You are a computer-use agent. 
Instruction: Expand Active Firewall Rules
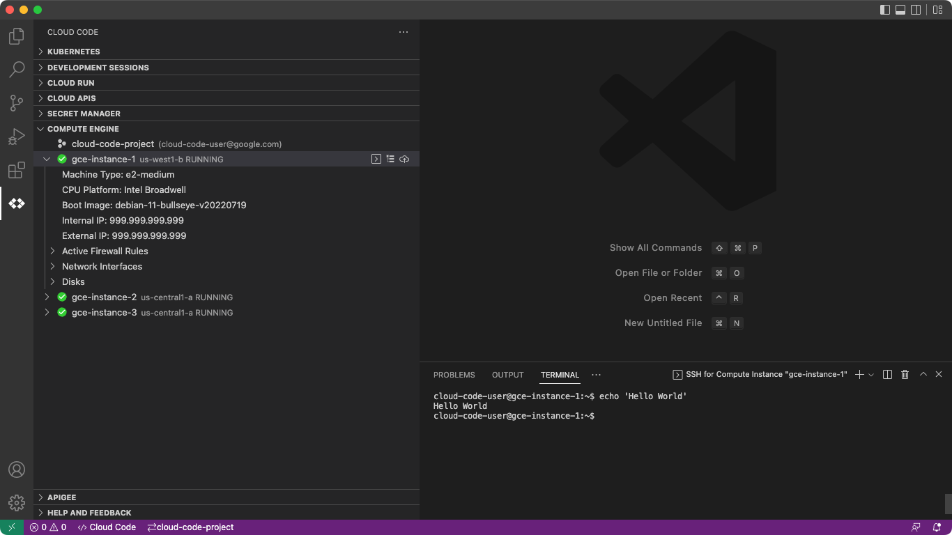[x=52, y=251]
